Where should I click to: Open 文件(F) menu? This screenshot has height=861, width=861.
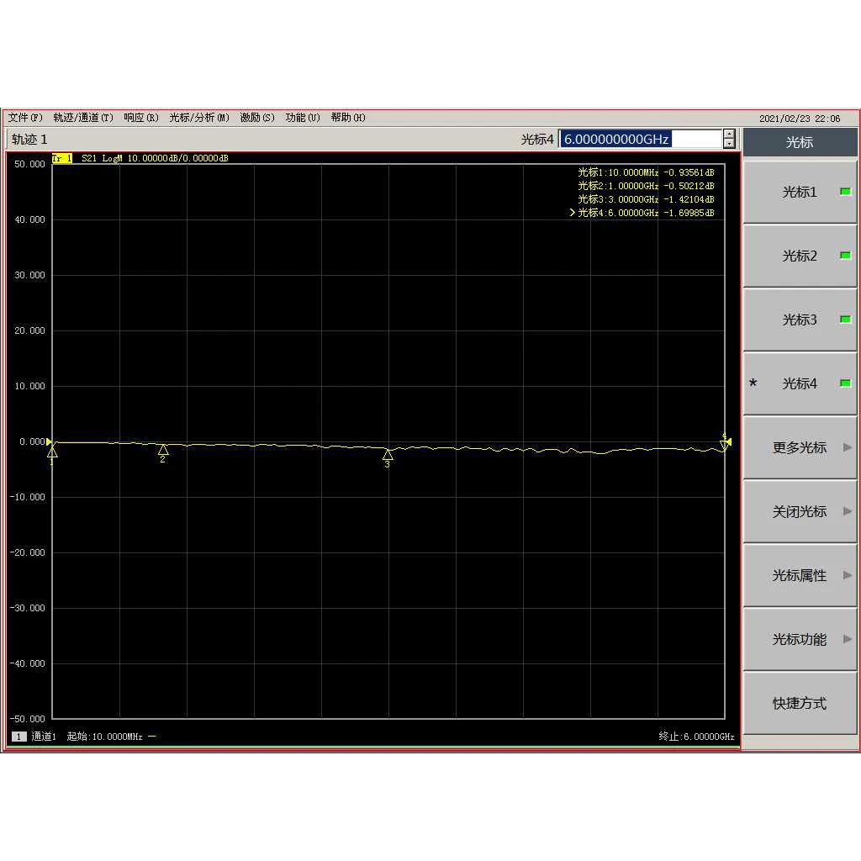[x=25, y=118]
